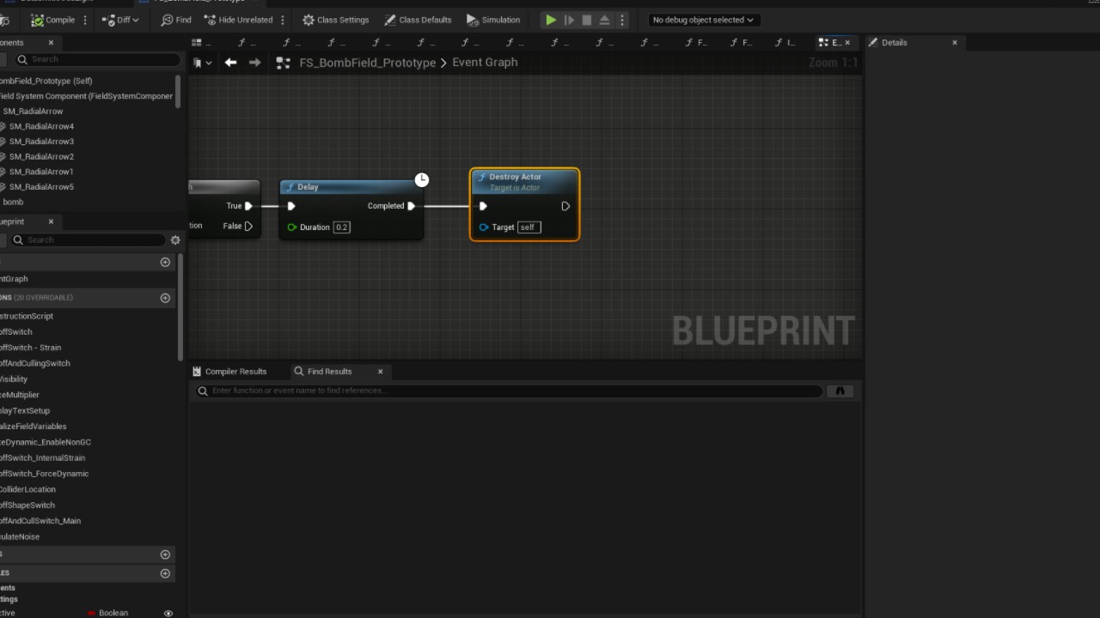Click Find in the toolbar

176,20
